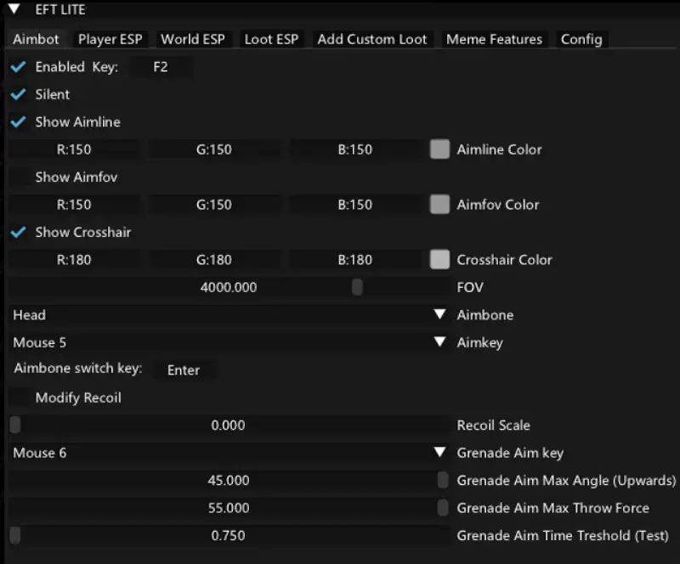Open the Aimline Color swatch
Viewport: 680px width, 564px height.
(x=439, y=149)
